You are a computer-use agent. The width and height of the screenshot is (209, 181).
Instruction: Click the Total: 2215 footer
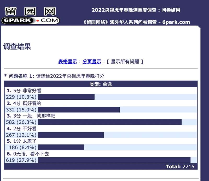coord(180,166)
